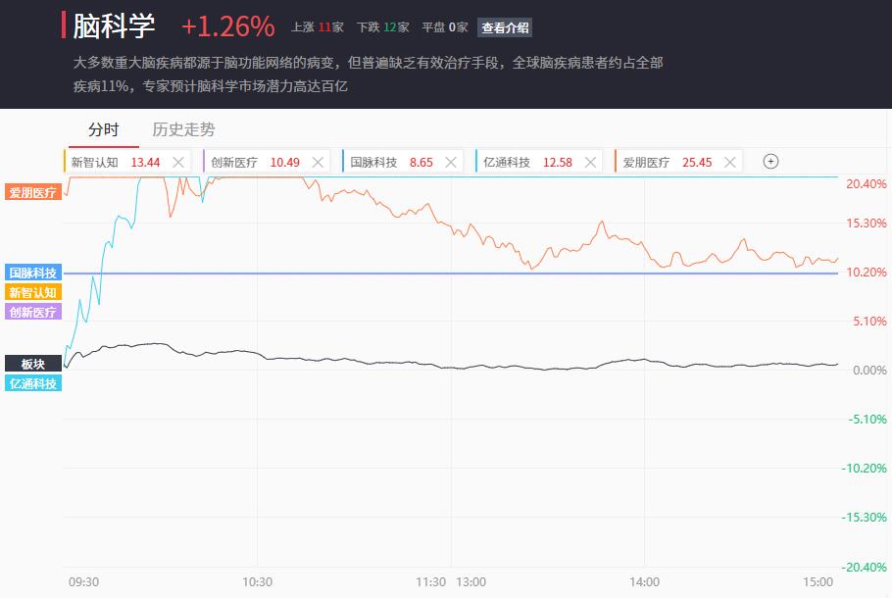The width and height of the screenshot is (892, 598).
Task: Remove 新智认知 stock from comparison
Action: pyautogui.click(x=178, y=162)
